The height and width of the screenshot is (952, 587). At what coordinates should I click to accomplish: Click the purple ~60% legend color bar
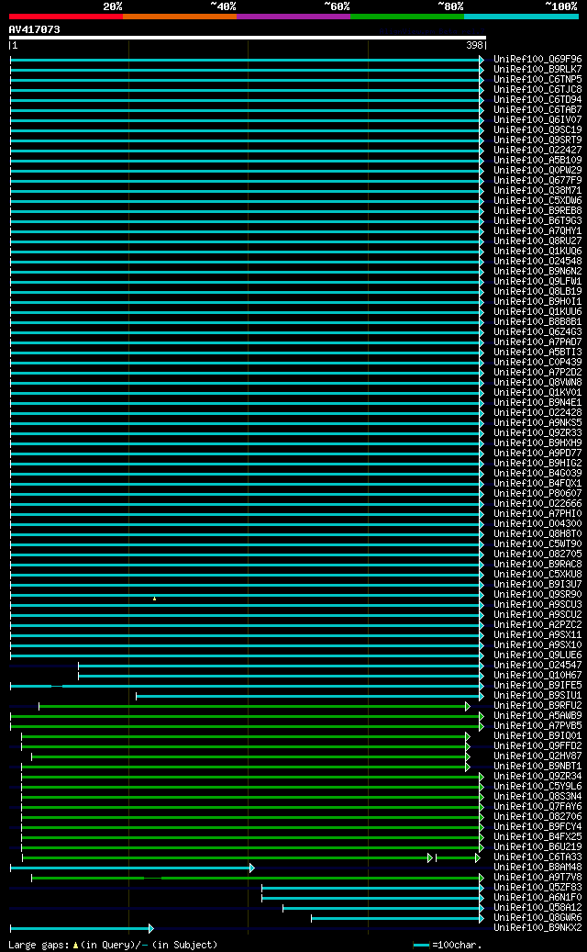[293, 17]
